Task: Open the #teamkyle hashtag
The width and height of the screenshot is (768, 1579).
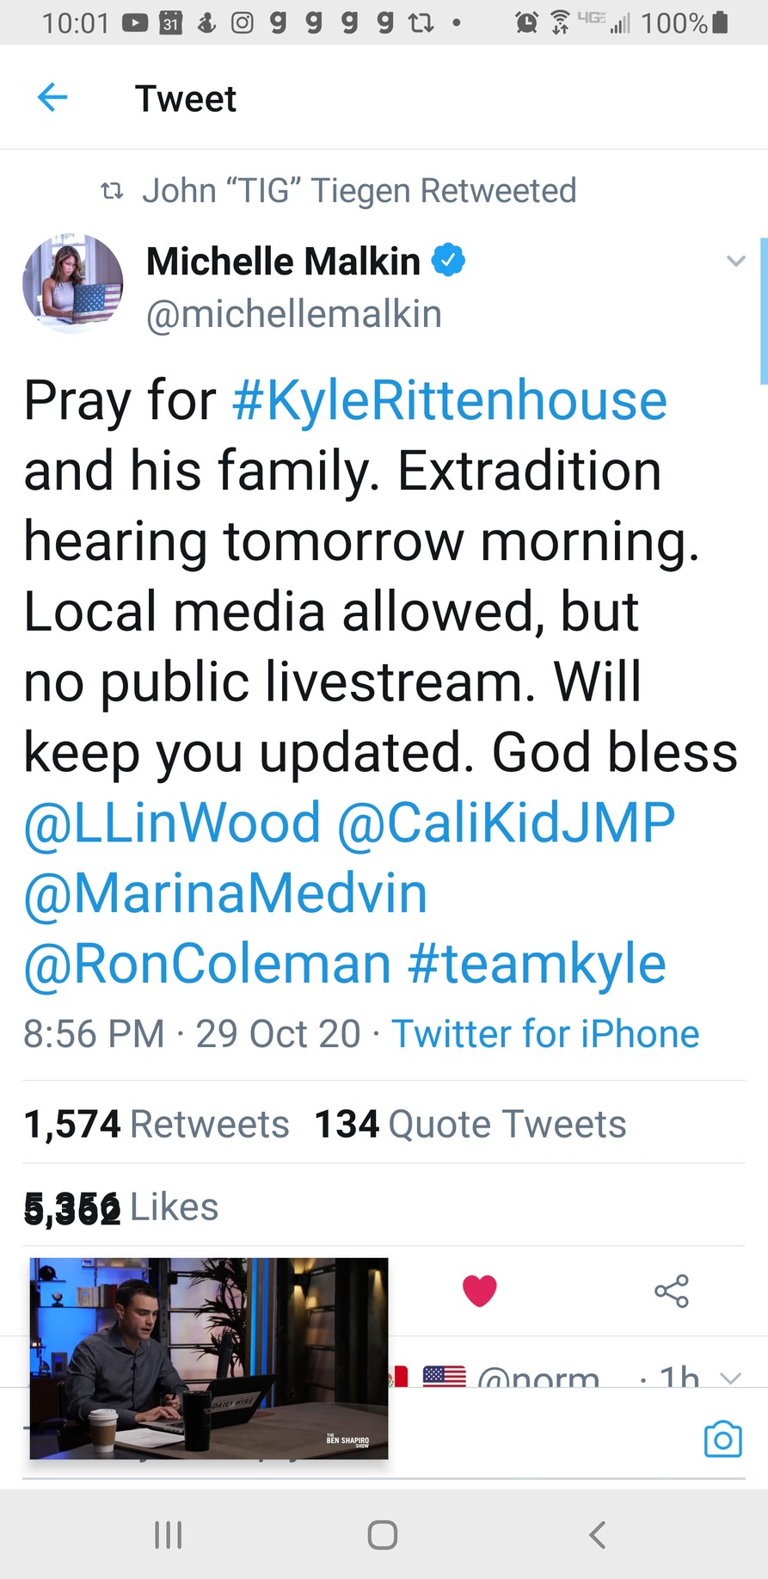Action: 537,964
